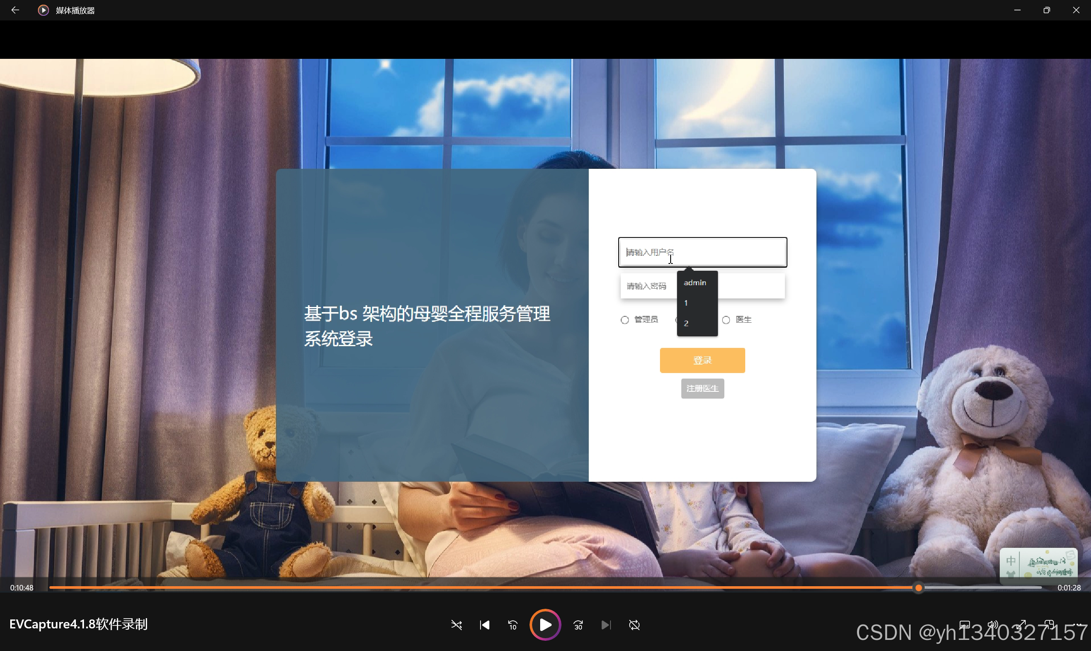Choose suggestion 1 from autocomplete list
Viewport: 1091px width, 651px height.
point(686,303)
